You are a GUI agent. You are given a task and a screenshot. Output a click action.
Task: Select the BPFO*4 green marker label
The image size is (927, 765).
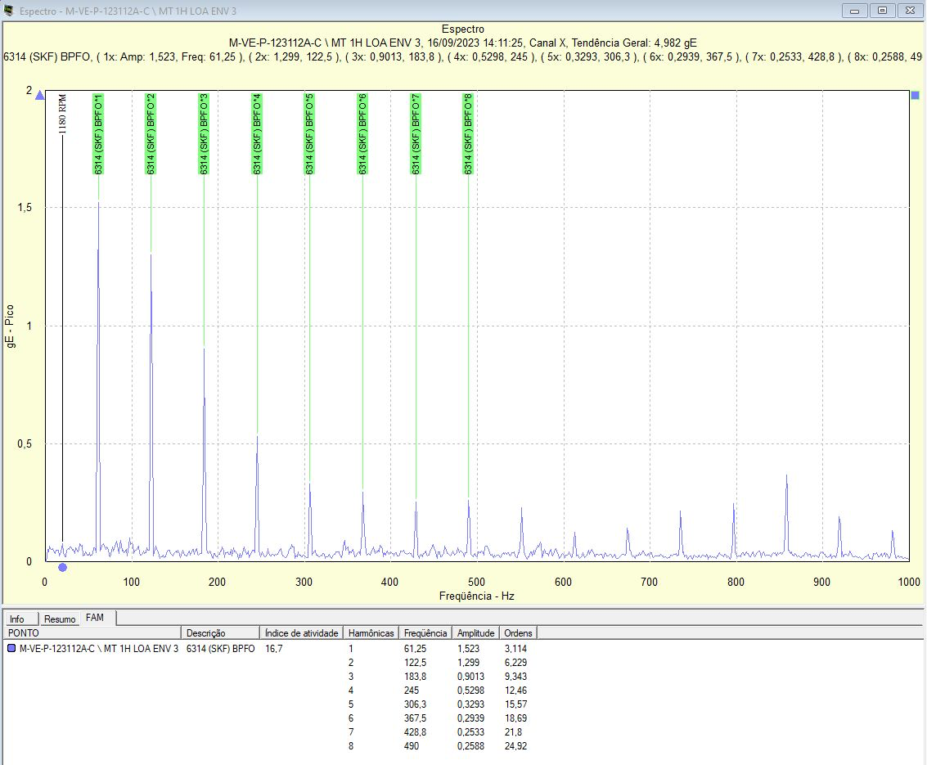(x=257, y=134)
